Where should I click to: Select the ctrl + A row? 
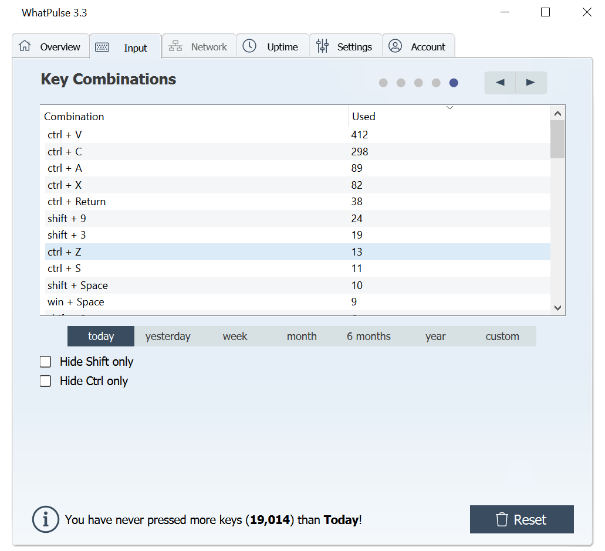[x=298, y=168]
